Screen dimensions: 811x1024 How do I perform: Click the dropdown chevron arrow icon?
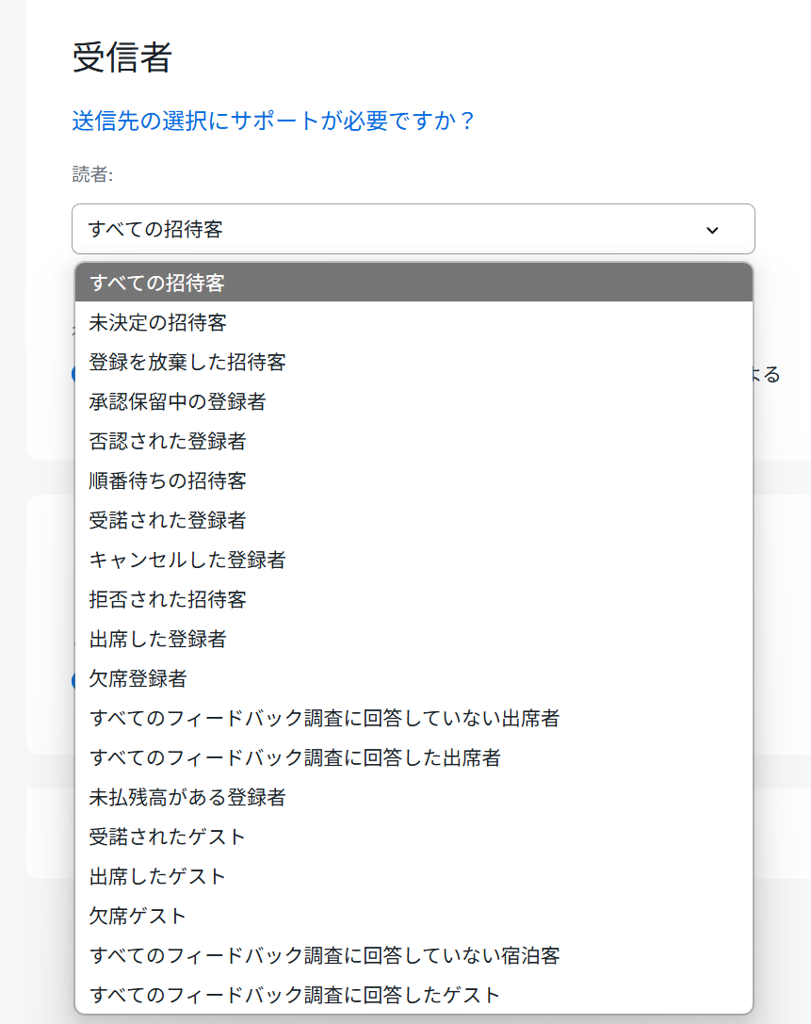pyautogui.click(x=712, y=230)
